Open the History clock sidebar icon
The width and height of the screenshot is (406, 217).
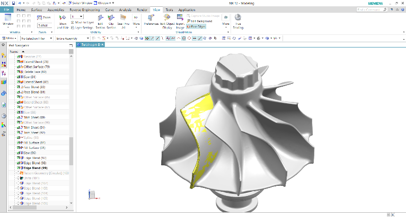4,116
